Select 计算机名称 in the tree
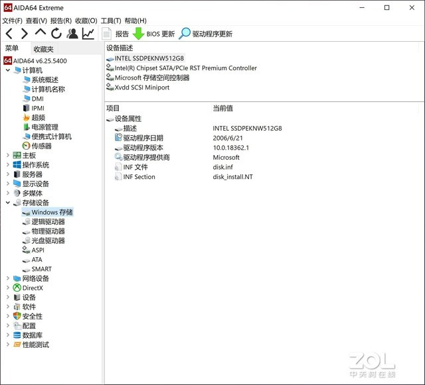Image resolution: width=425 pixels, height=385 pixels. (44, 89)
